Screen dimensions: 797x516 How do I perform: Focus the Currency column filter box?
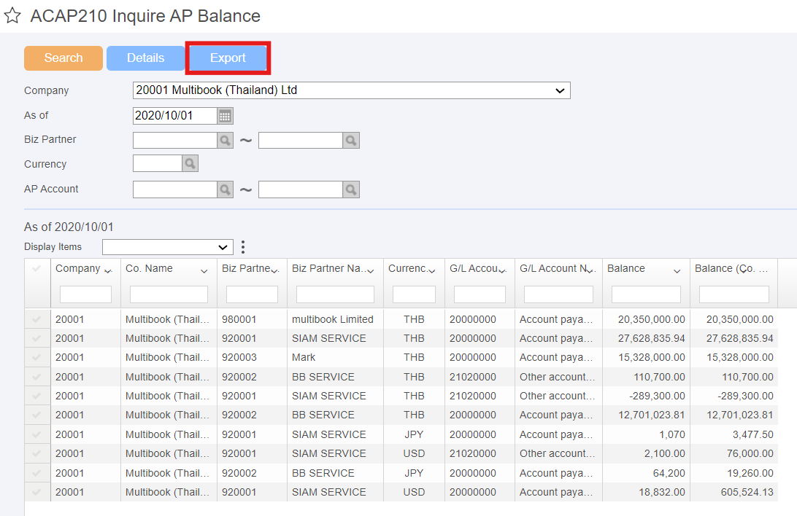tap(414, 294)
